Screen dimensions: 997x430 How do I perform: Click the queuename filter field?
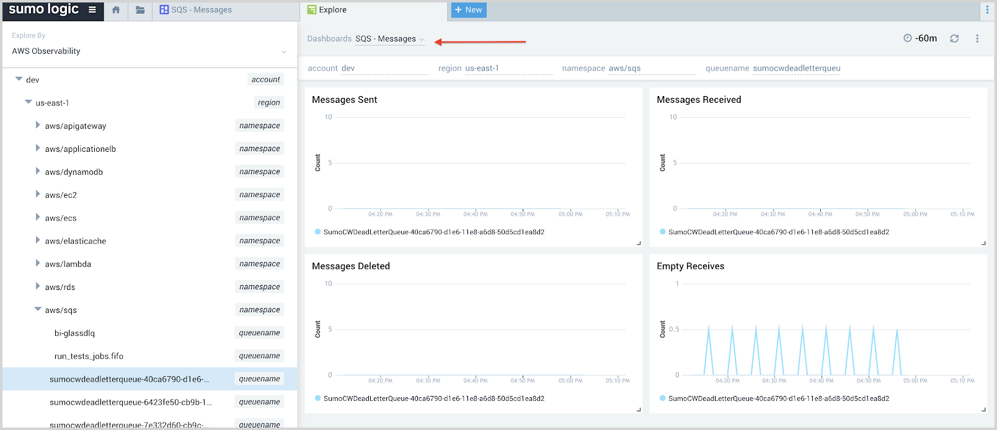tap(796, 69)
